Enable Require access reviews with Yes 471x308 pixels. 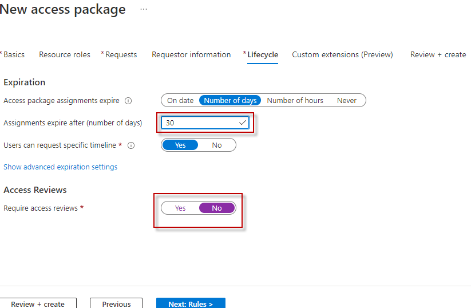(180, 208)
